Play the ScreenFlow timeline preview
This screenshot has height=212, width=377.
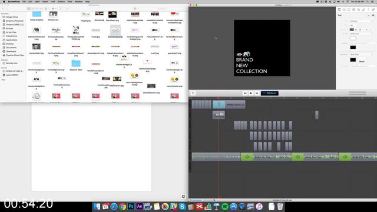251,93
